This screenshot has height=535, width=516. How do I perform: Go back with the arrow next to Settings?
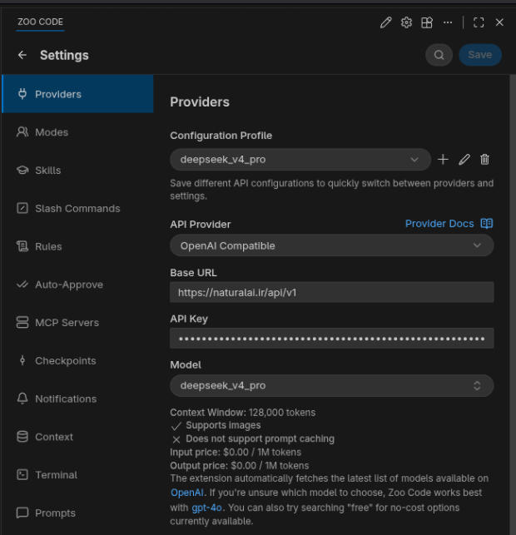[x=22, y=55]
